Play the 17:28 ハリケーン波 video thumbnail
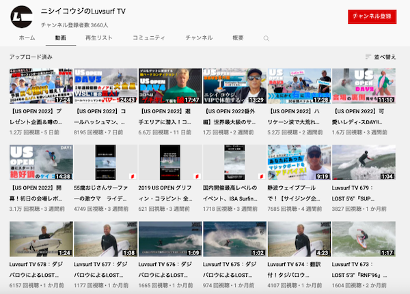The height and width of the screenshot is (294, 410). coord(299,86)
